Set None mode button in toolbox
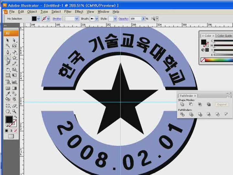Screen dimensions: 233x175 pos(16,131)
